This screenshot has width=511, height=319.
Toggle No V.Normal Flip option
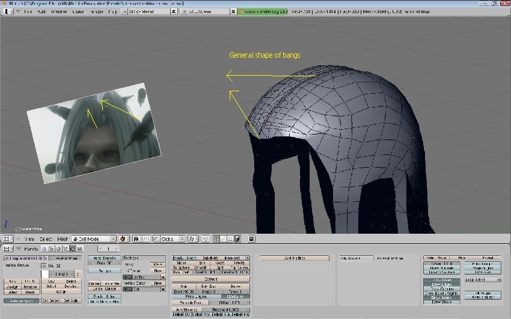coord(105,302)
